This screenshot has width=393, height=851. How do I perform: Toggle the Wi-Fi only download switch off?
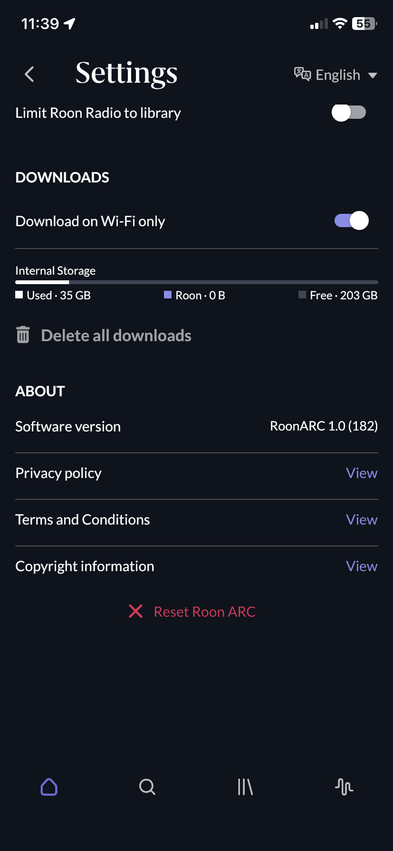click(351, 220)
